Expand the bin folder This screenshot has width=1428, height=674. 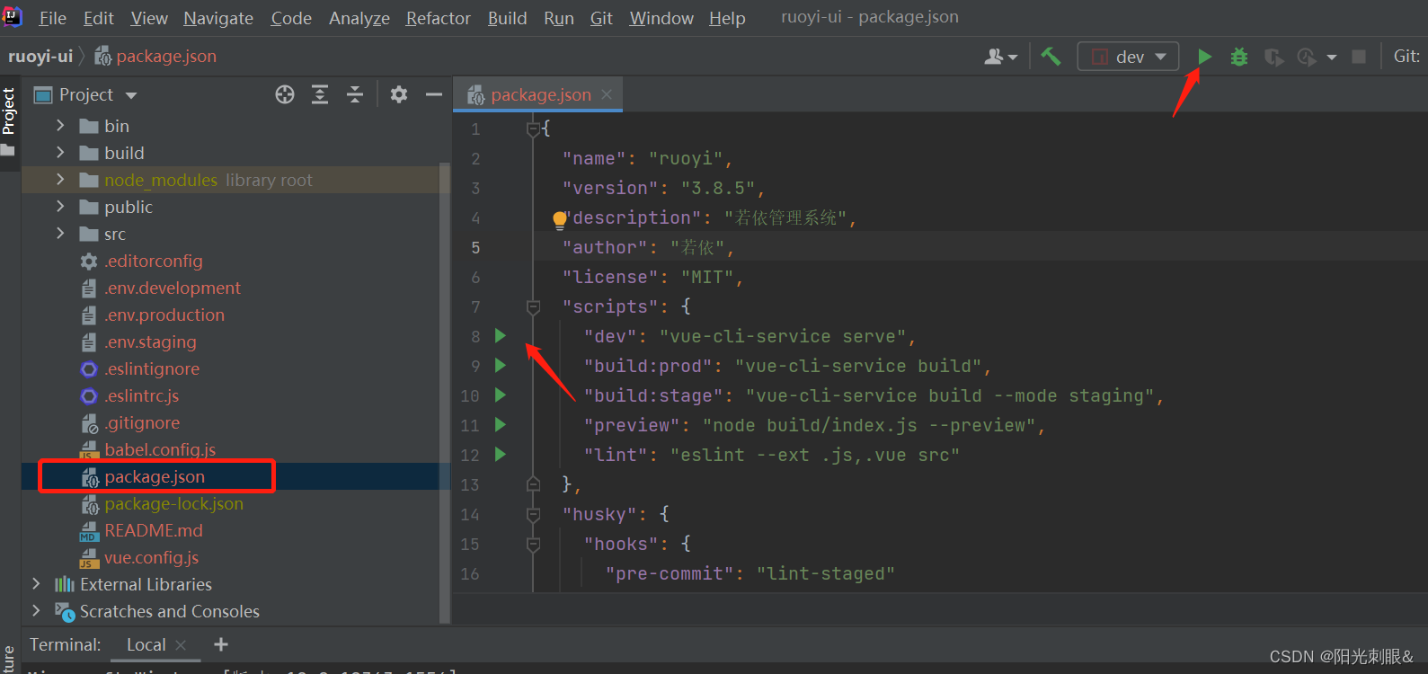pos(60,126)
